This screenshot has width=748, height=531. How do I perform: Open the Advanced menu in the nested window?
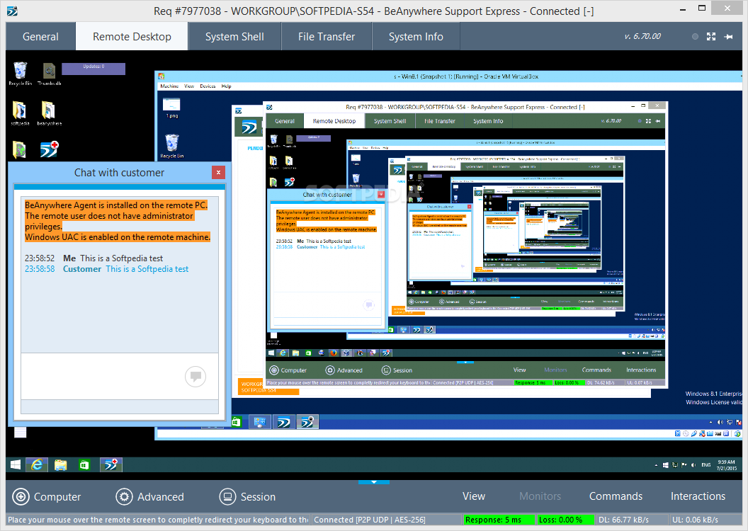point(344,370)
